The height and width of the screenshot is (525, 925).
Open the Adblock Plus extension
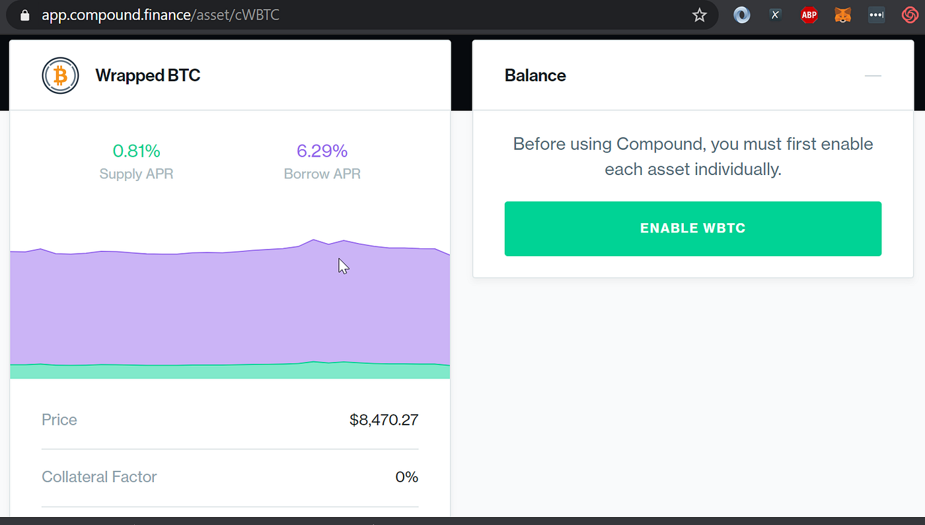(809, 15)
